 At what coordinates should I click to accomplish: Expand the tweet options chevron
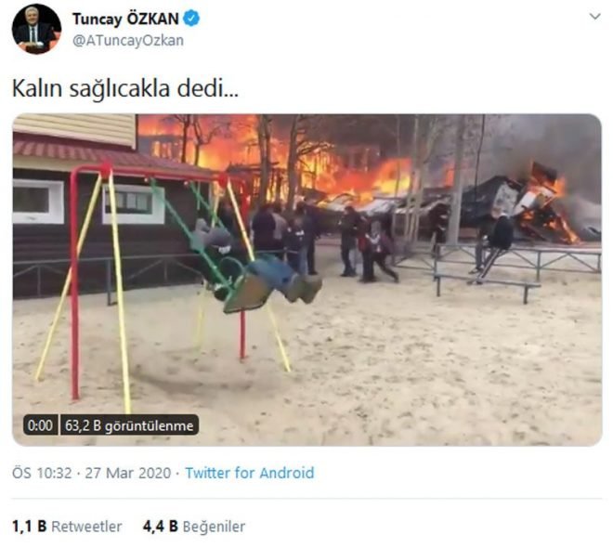coord(594,17)
